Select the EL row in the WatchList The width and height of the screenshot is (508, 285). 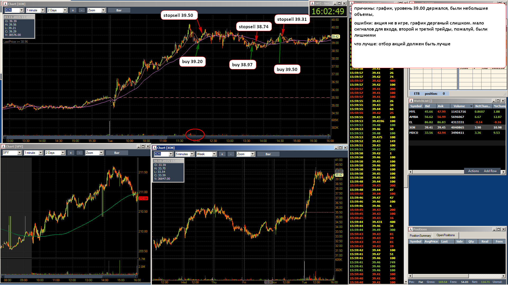click(x=457, y=122)
